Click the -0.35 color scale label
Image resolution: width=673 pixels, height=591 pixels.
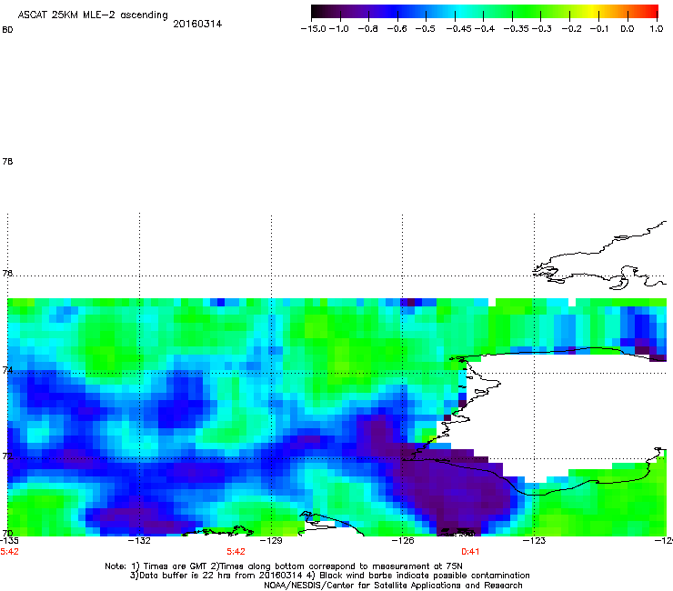[517, 29]
